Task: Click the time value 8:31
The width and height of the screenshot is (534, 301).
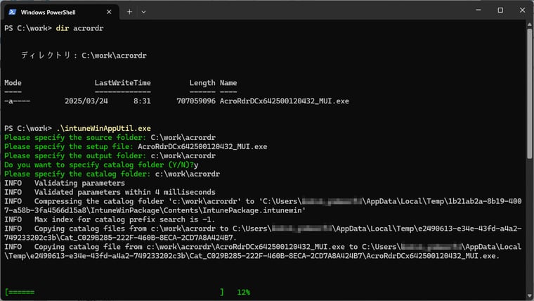Action: coord(142,101)
